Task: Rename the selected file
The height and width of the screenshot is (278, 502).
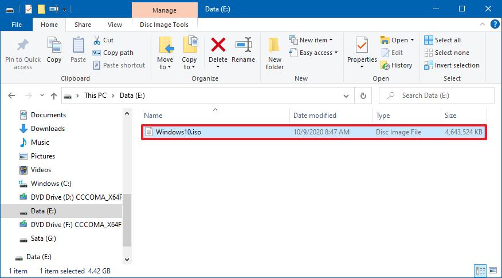Action: point(244,50)
